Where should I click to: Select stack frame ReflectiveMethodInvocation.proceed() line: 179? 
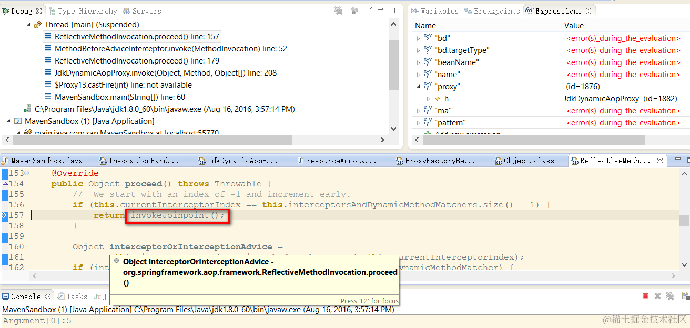(x=132, y=61)
